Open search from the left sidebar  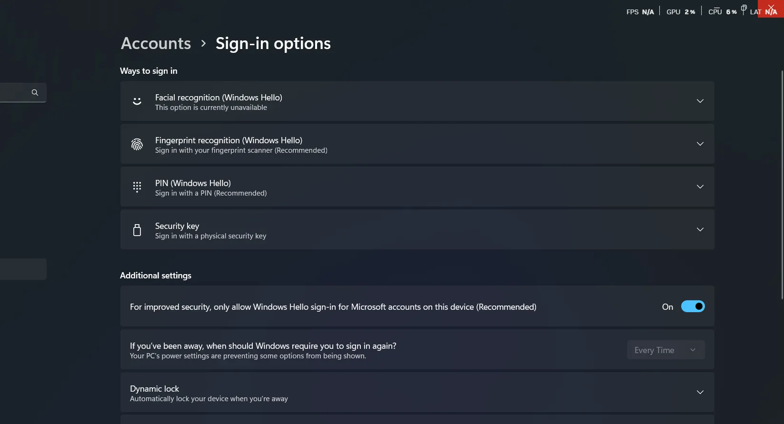click(x=35, y=92)
